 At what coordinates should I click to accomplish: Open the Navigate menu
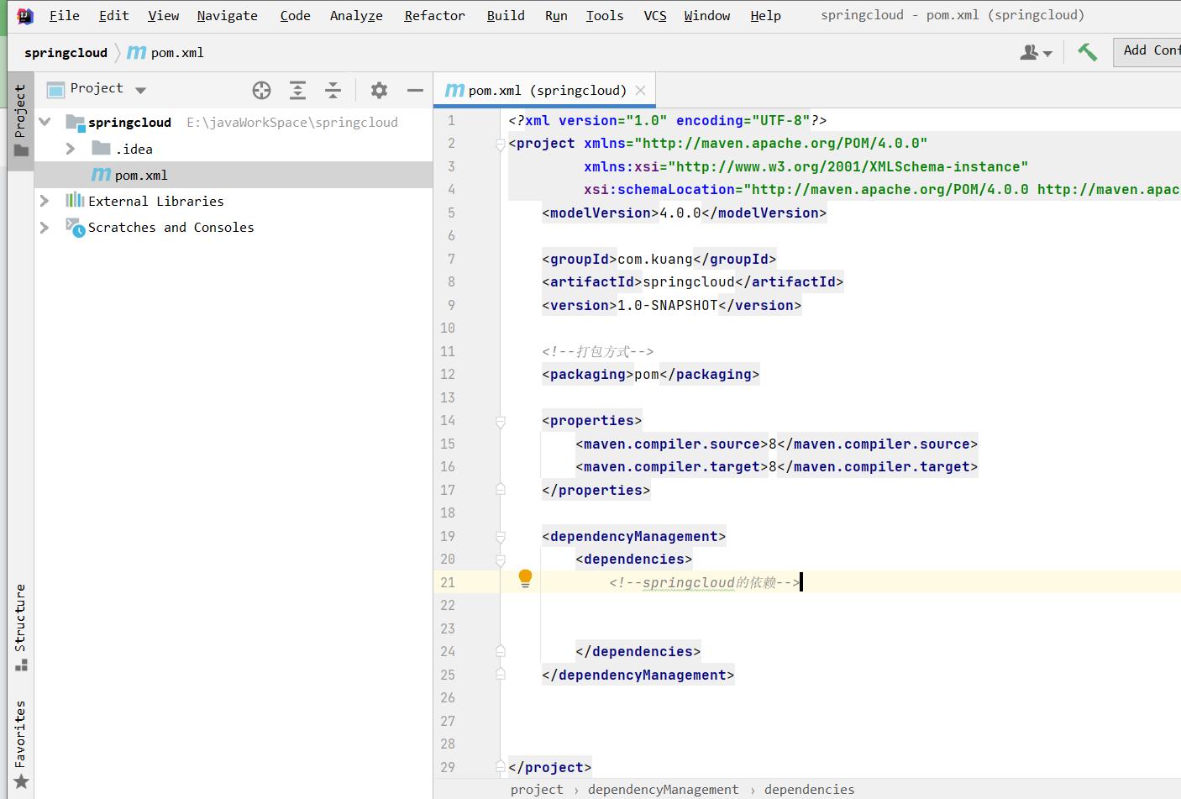pyautogui.click(x=228, y=15)
